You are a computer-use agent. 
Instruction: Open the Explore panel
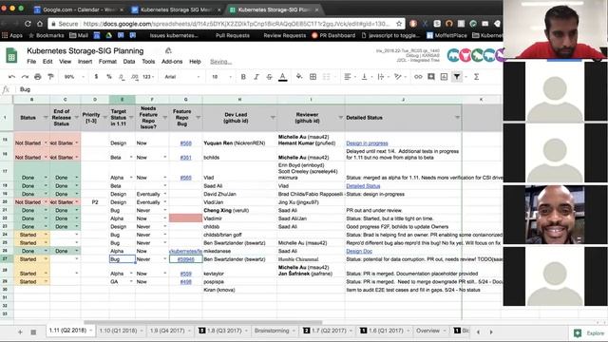590,333
